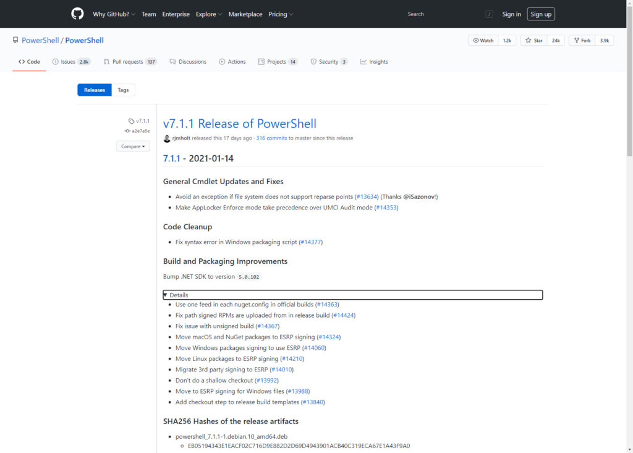The height and width of the screenshot is (453, 633).
Task: Click the v7.1.1 tag icon
Action: click(131, 121)
